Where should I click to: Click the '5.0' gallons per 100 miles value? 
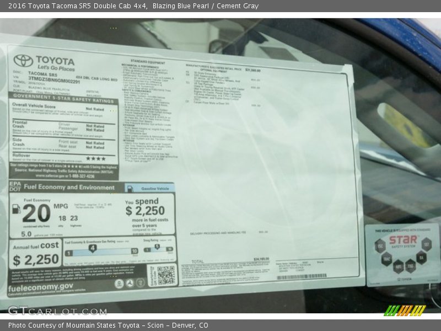point(26,234)
